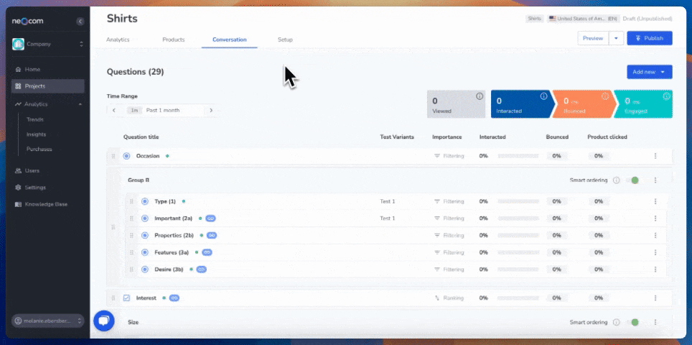The width and height of the screenshot is (692, 345).
Task: Go to previous time range
Action: [x=114, y=111]
